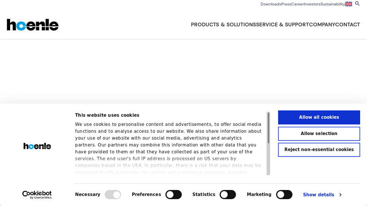Go to the Contact page

[x=347, y=25]
